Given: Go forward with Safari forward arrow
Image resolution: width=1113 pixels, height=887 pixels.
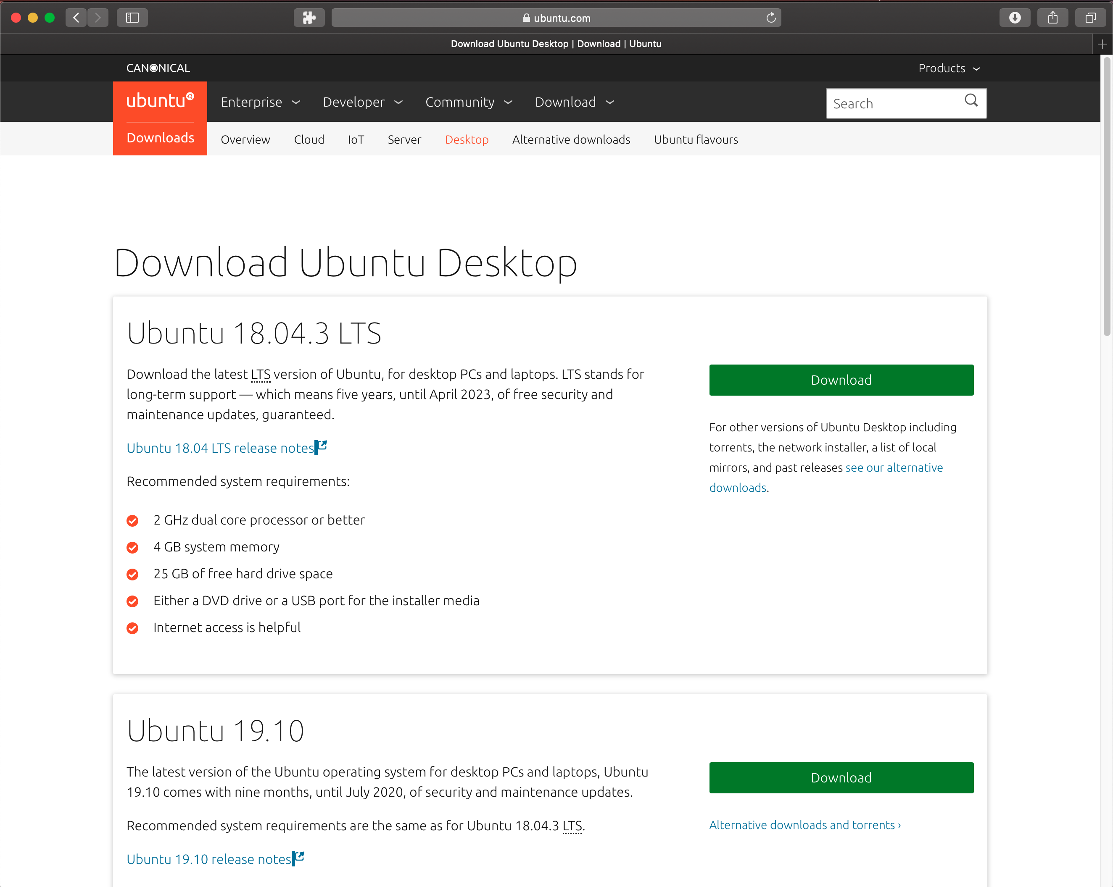Looking at the screenshot, I should pos(98,18).
